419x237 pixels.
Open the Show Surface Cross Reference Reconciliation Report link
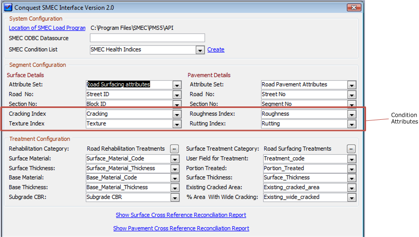[181, 215]
